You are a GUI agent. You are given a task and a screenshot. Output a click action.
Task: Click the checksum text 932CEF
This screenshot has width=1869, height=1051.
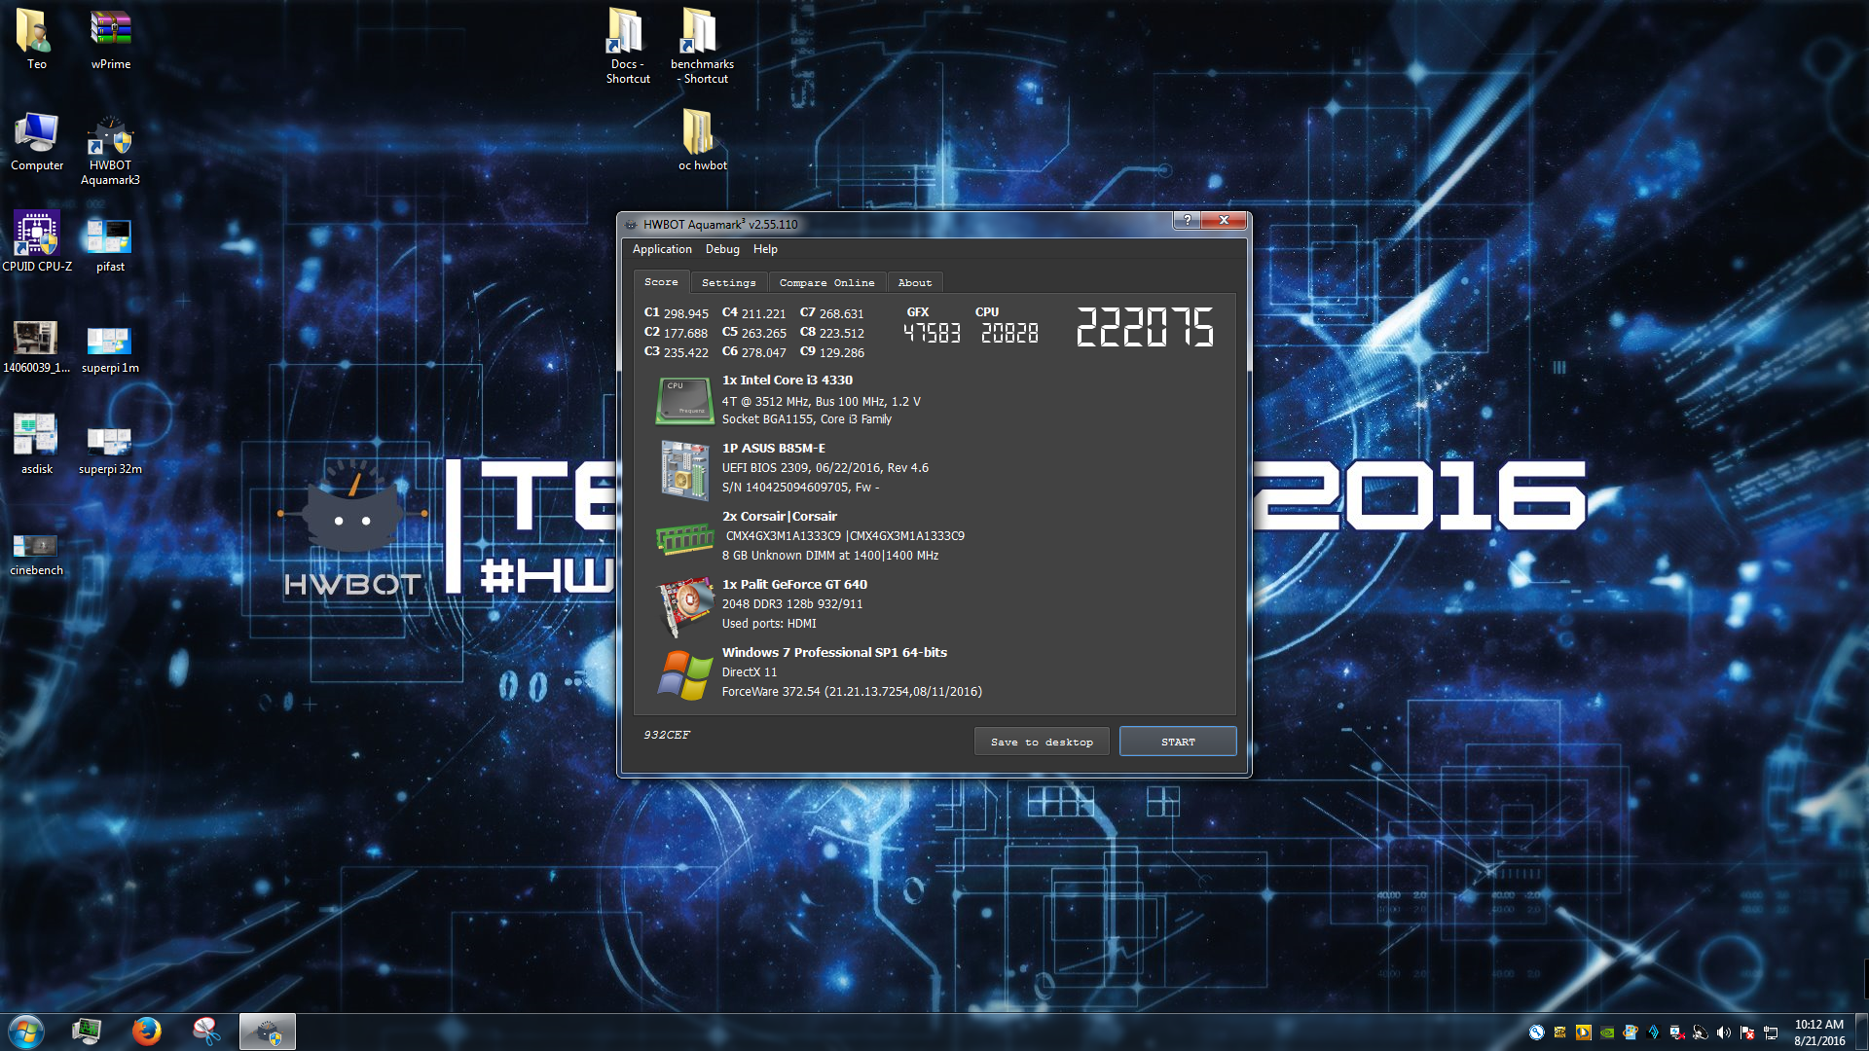667,735
